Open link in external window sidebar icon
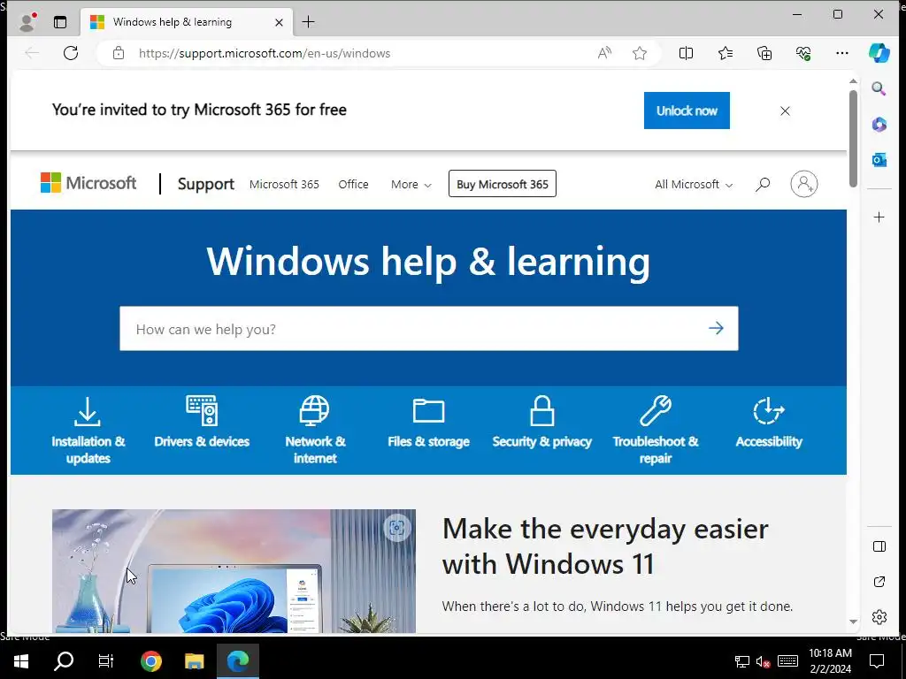The width and height of the screenshot is (906, 679). [x=879, y=582]
